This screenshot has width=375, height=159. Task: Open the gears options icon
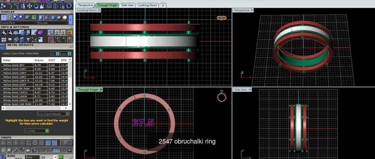point(4,32)
